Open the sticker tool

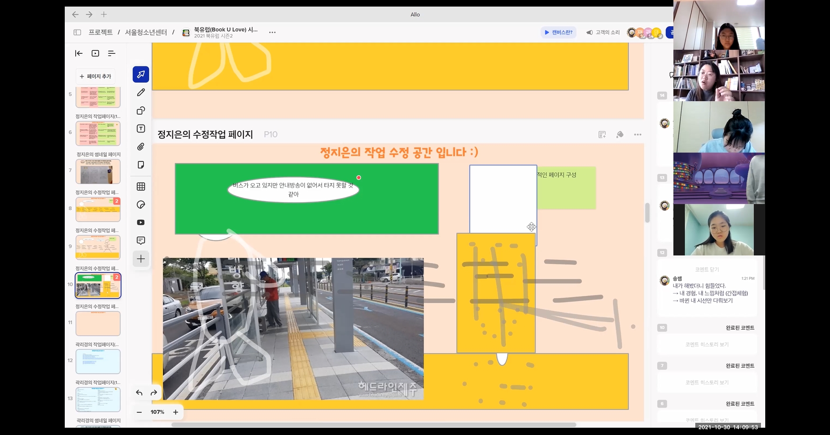(x=141, y=205)
